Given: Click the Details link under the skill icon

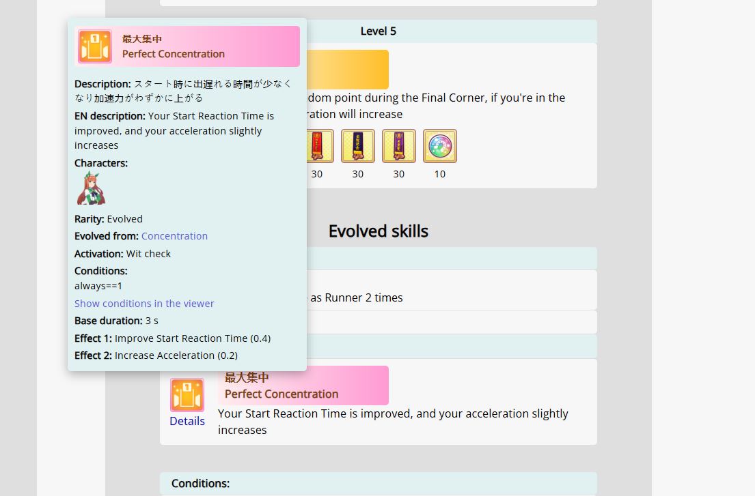Looking at the screenshot, I should tap(187, 421).
